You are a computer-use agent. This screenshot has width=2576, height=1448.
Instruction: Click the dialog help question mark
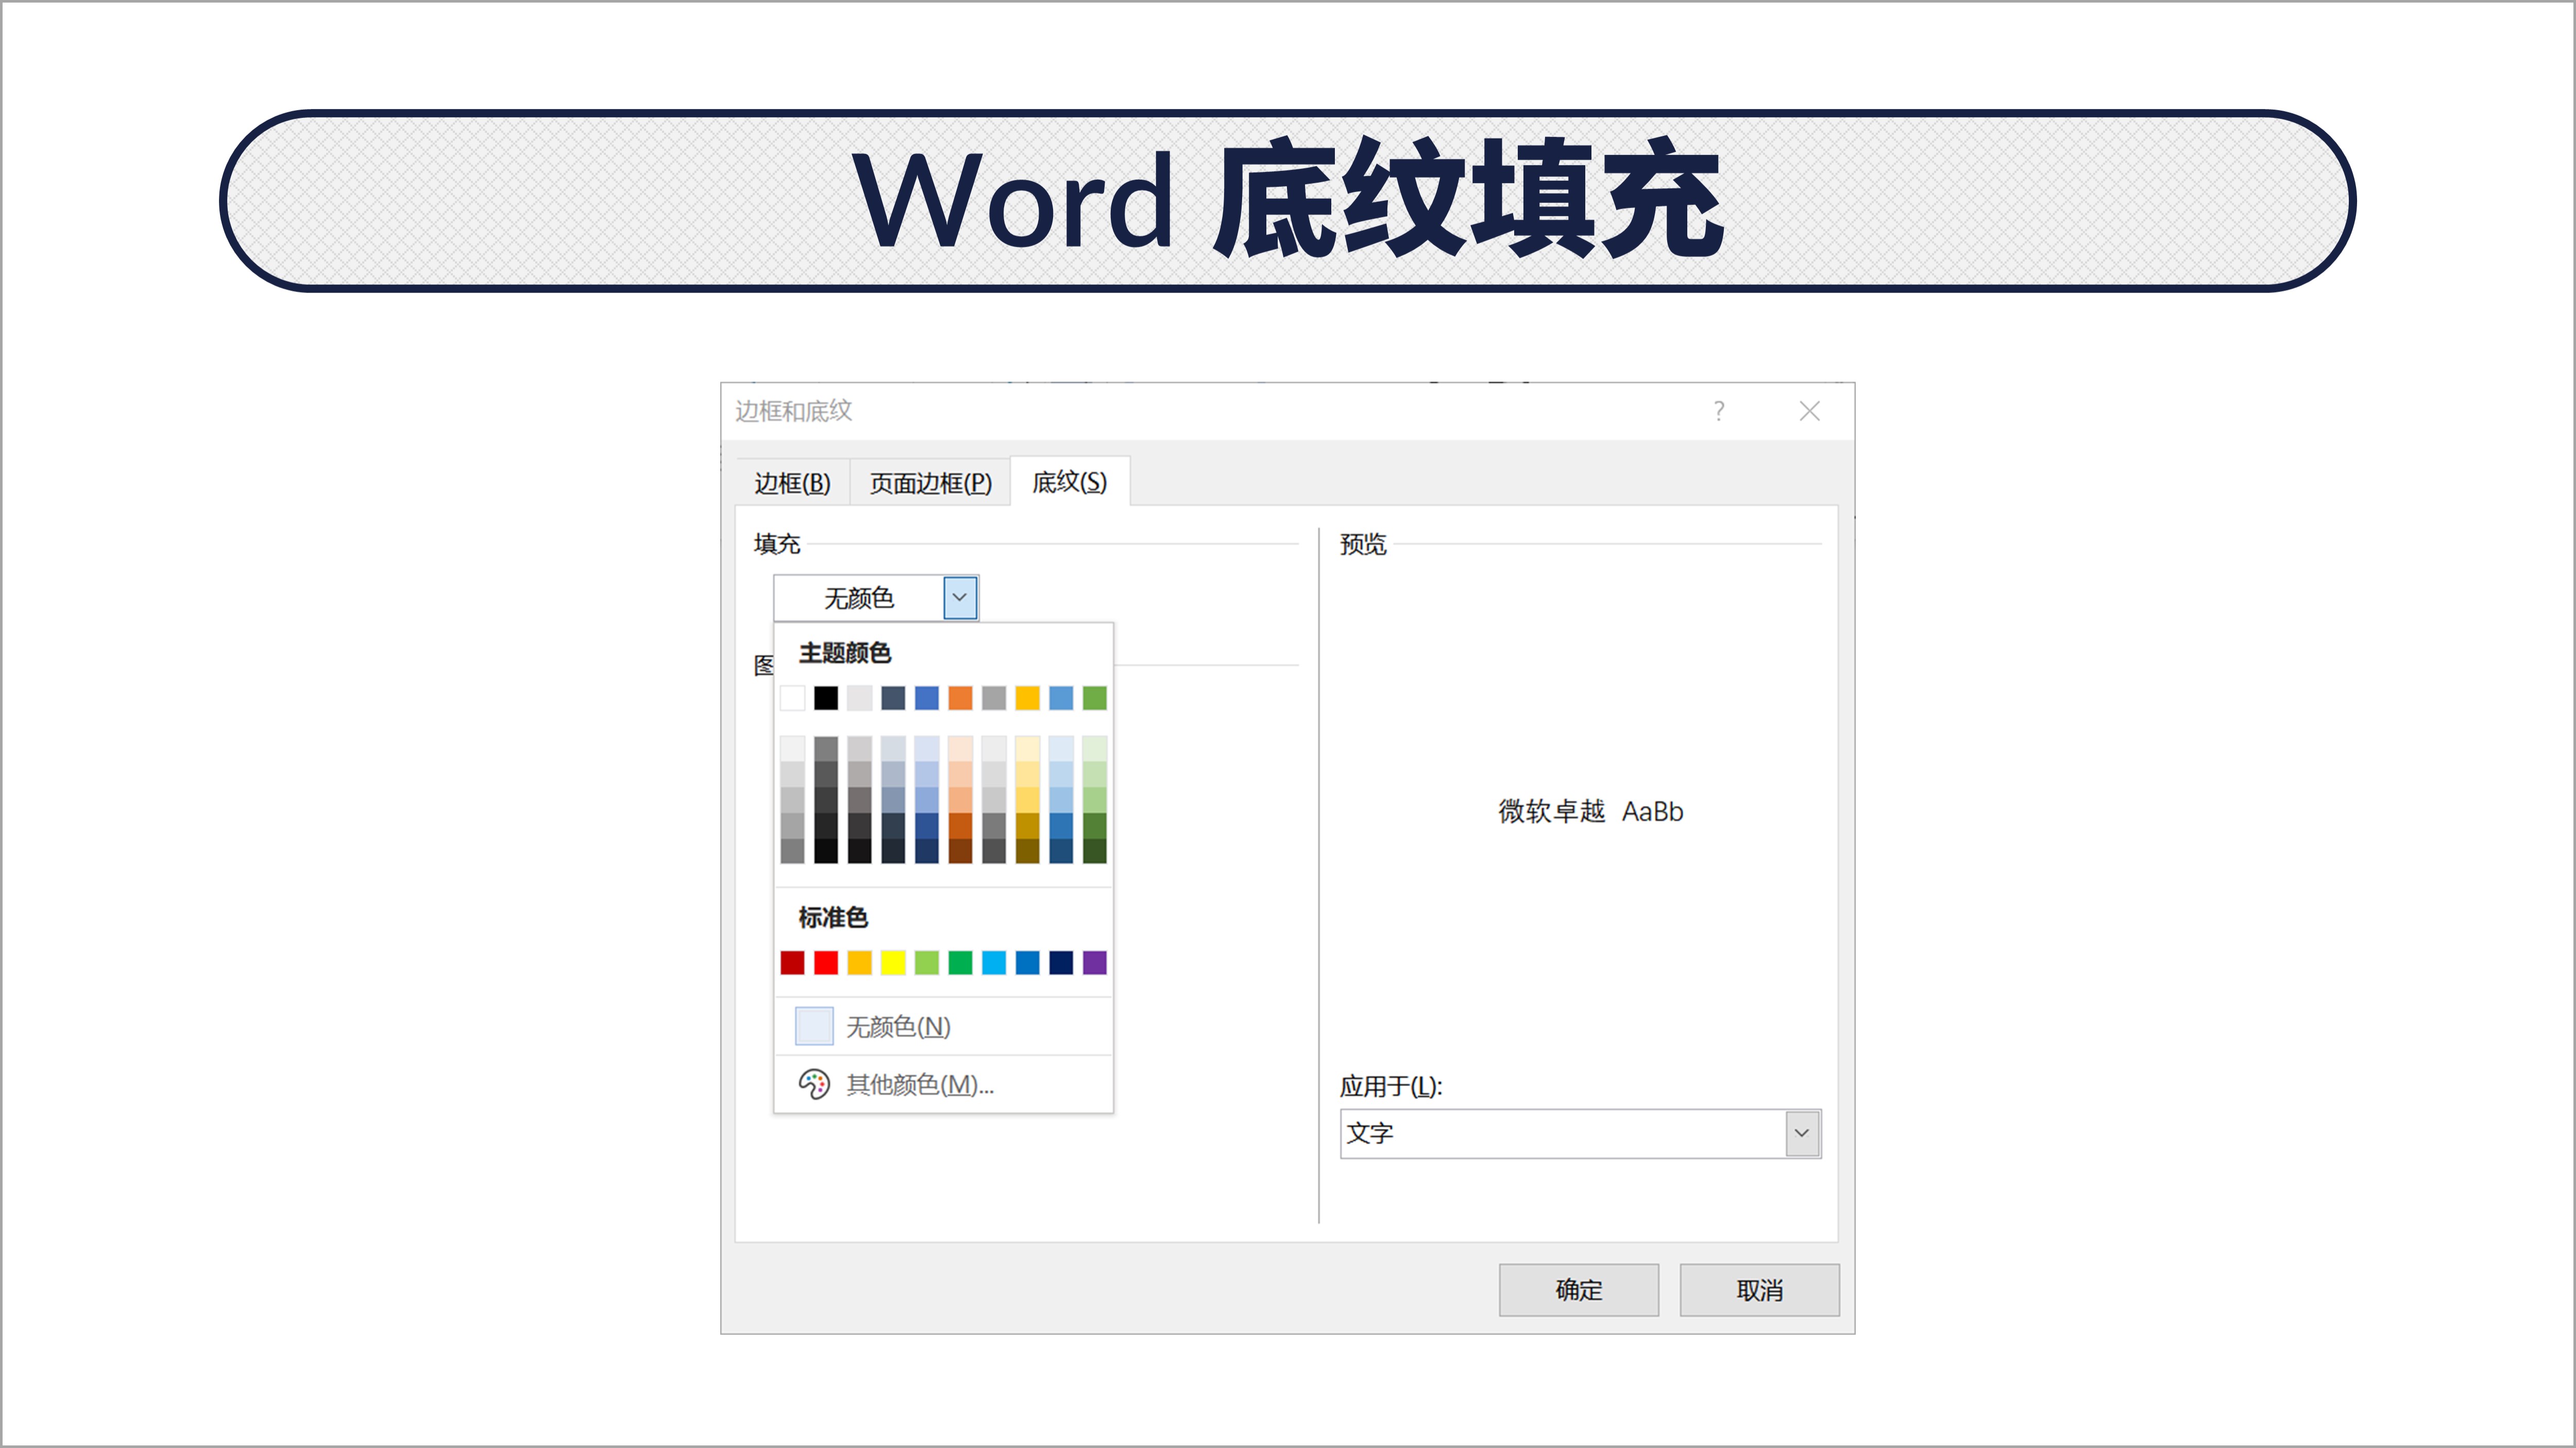coord(1719,411)
